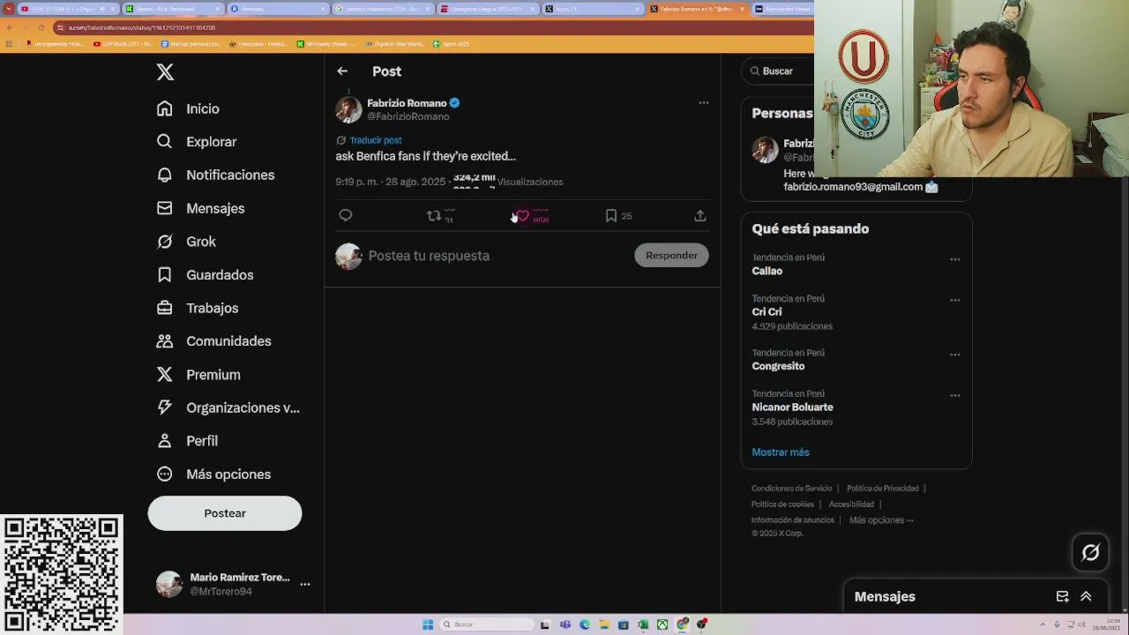Click the X logo home icon

(x=165, y=72)
